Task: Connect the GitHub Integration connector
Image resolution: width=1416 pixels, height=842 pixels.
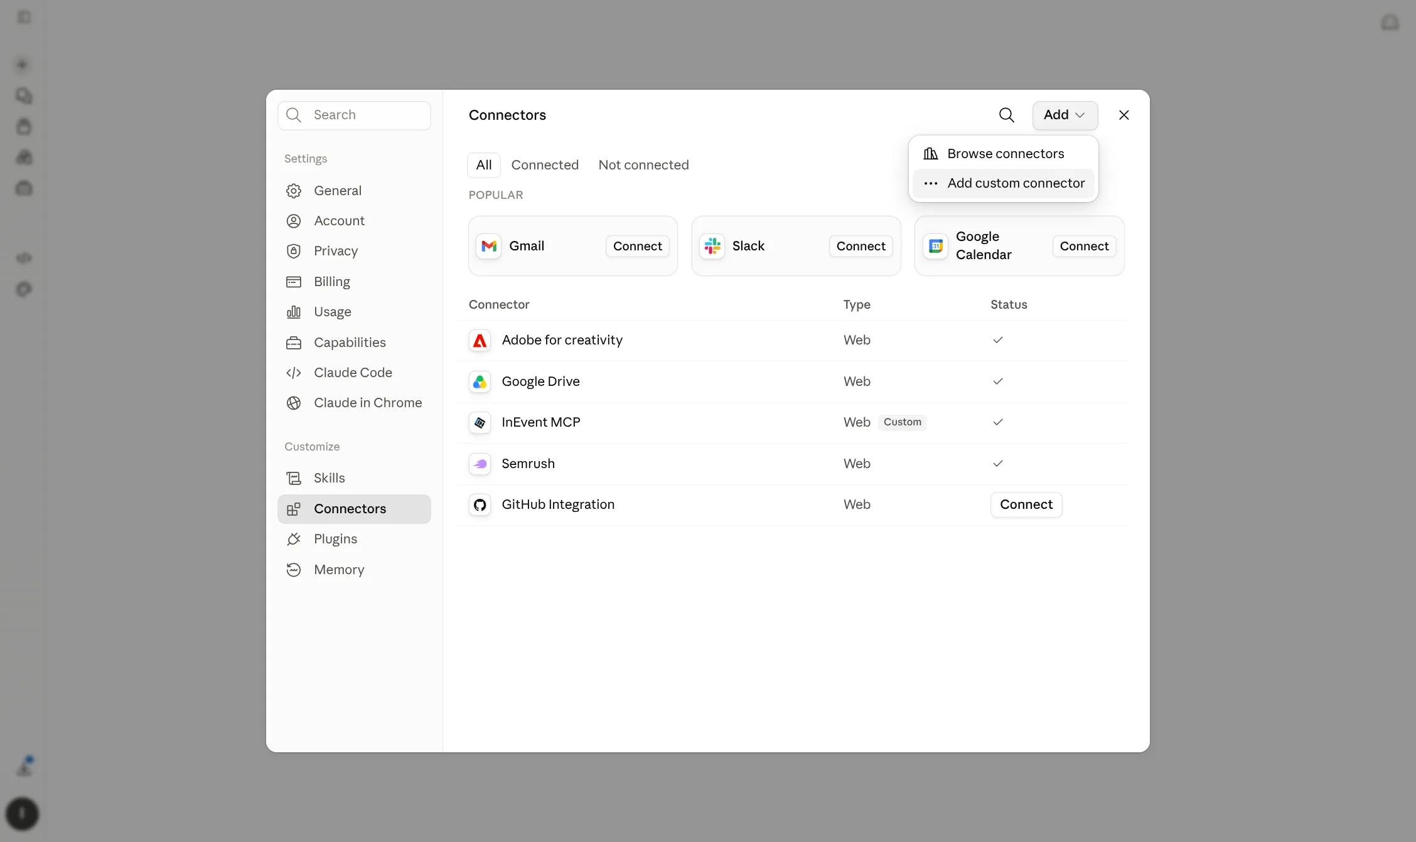Action: (1026, 504)
